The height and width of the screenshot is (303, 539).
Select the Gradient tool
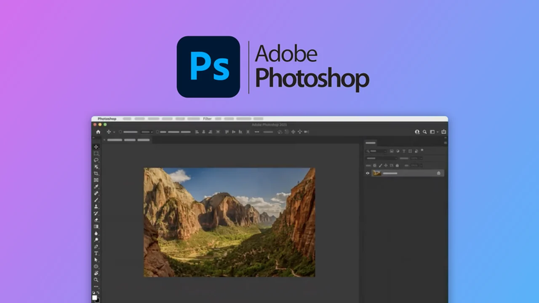[96, 227]
